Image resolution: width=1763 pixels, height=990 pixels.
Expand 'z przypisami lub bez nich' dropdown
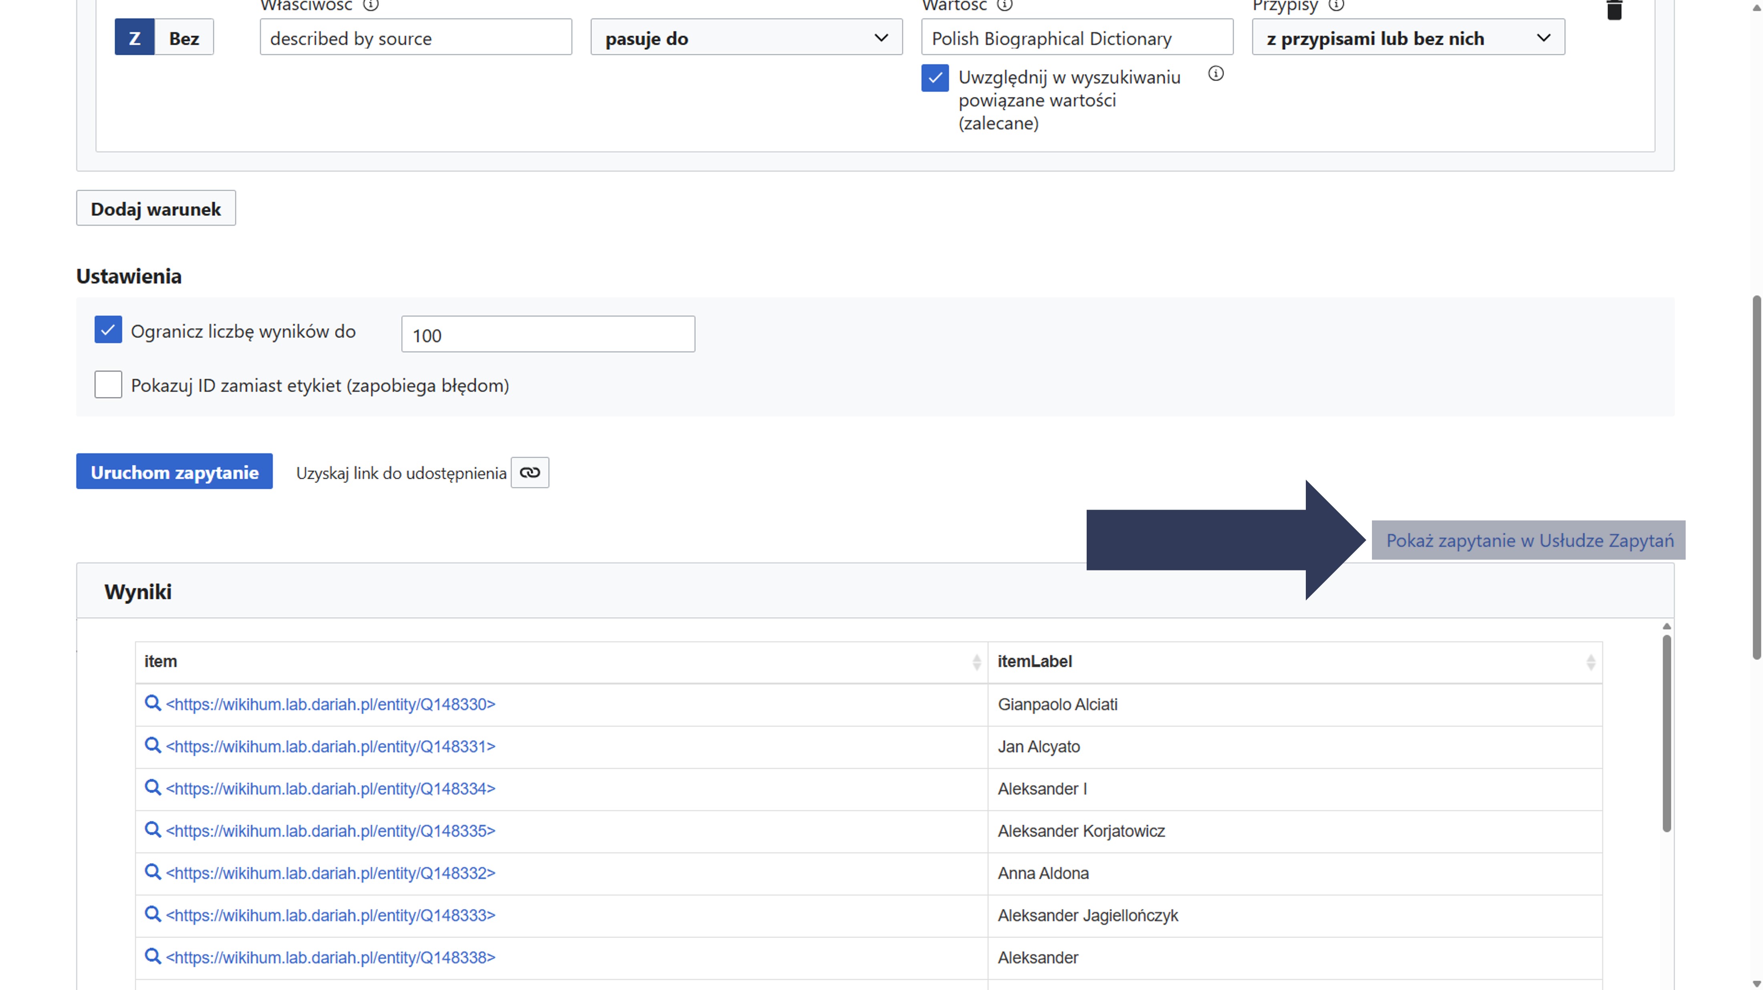(x=1408, y=38)
